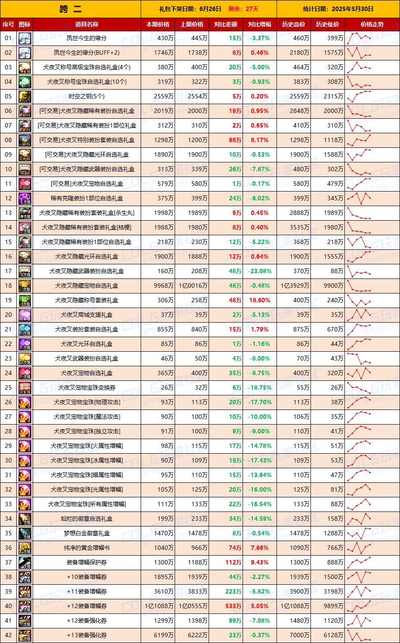Click the icon for 夙世今生的缘分 in row 01

pos(25,38)
